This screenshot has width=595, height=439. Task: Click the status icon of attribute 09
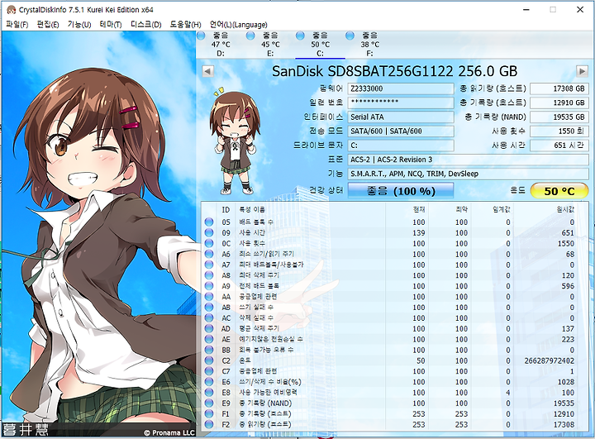[x=209, y=232]
